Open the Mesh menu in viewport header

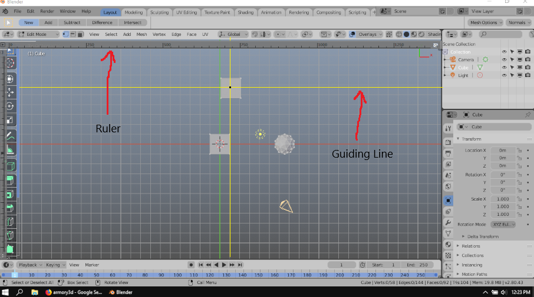pos(141,34)
